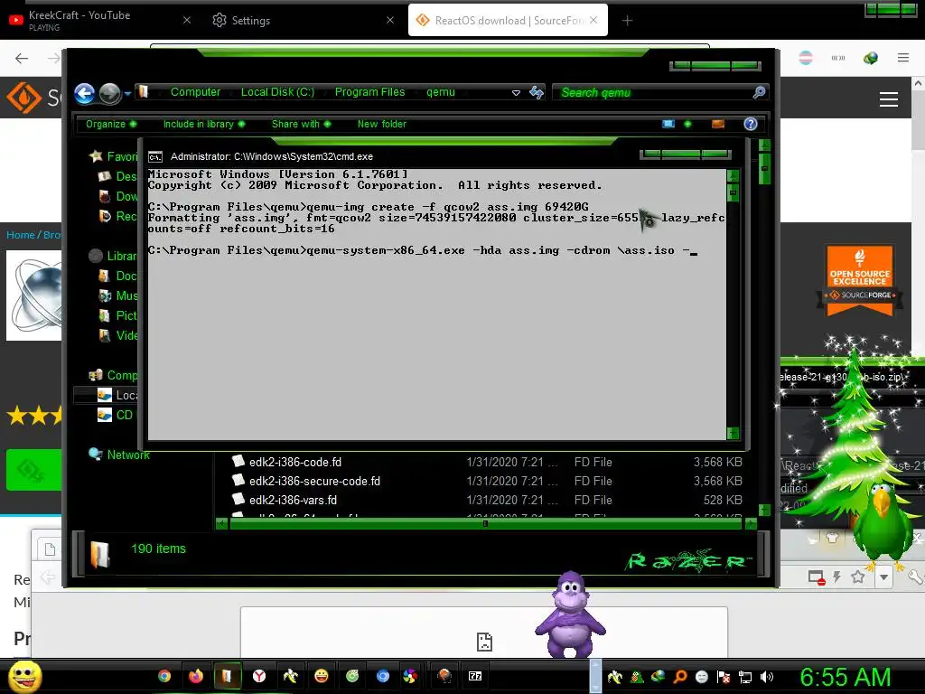Click the cmd.exe title bar icon
The image size is (925, 694).
155,157
